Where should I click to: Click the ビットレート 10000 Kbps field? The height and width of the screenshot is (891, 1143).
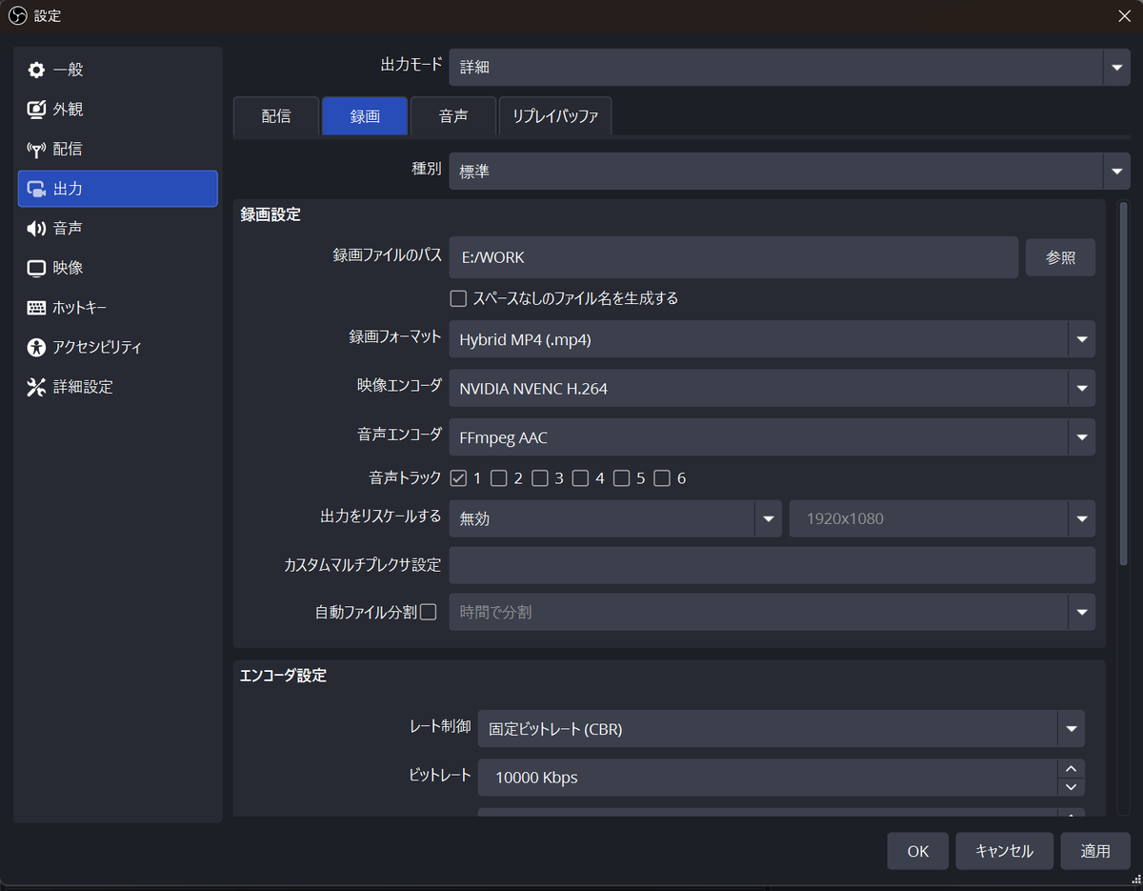tap(768, 778)
